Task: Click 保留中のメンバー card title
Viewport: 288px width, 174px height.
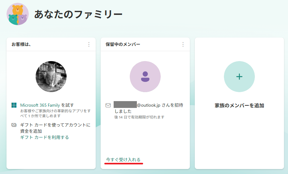Action: tap(123, 44)
